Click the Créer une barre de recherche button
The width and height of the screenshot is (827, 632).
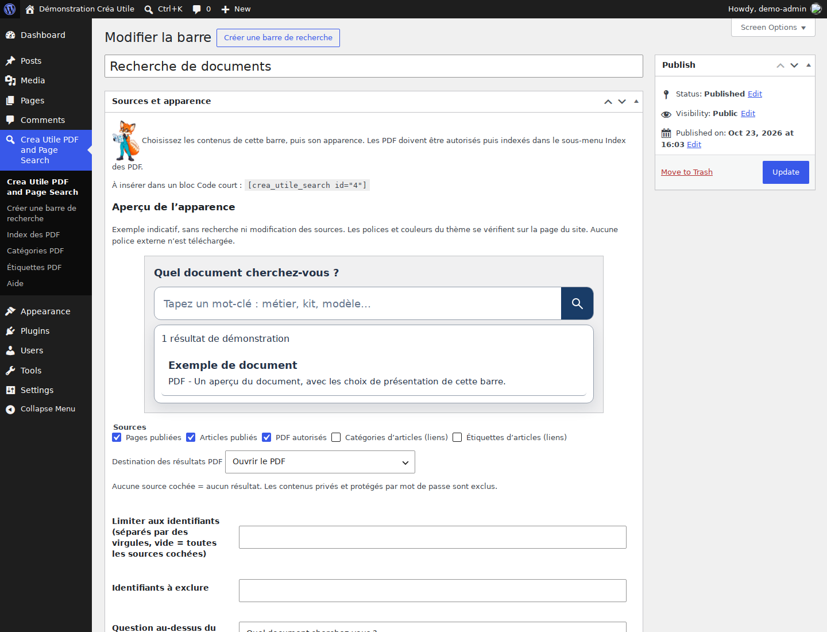[278, 38]
